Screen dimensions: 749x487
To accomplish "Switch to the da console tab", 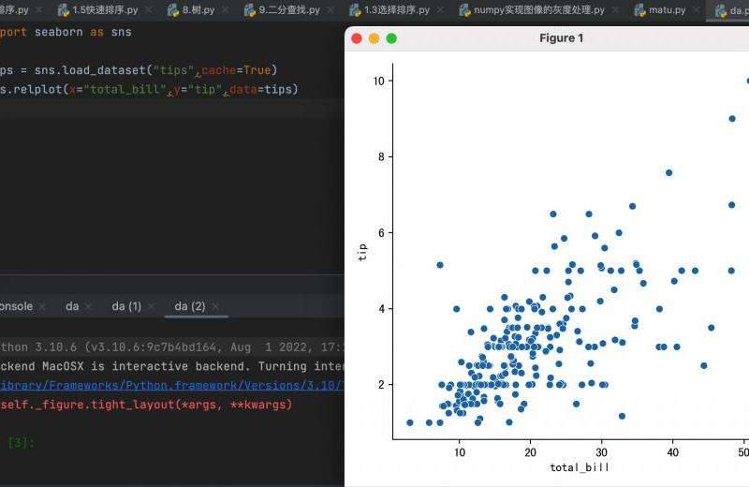I will (72, 306).
